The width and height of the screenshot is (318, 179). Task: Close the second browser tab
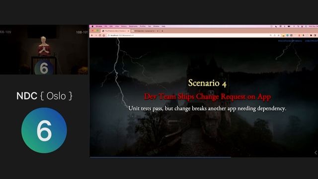click(x=158, y=31)
